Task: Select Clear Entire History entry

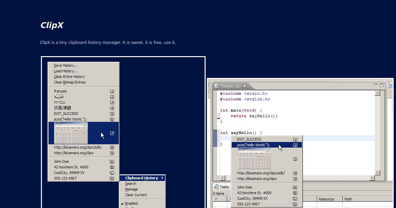Action: pos(83,77)
